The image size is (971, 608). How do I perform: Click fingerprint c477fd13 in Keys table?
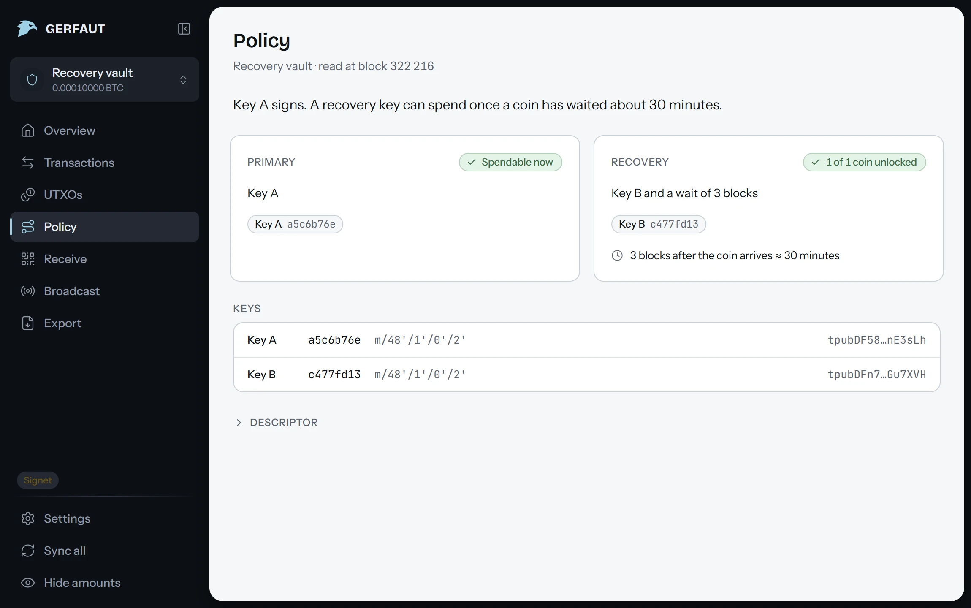334,375
